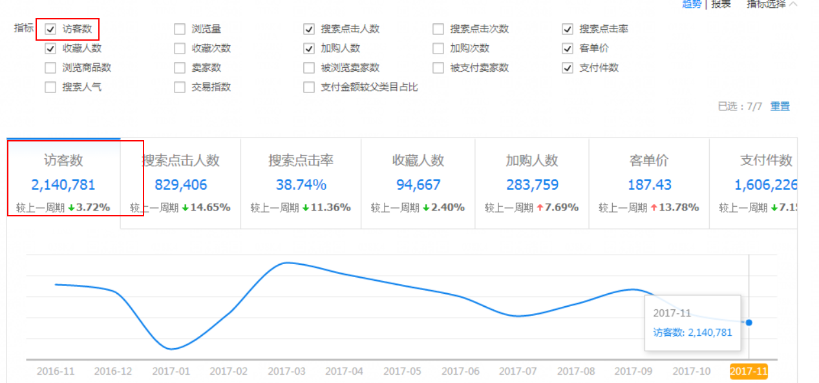Select the 收藏人数 metric card
This screenshot has width=819, height=383.
pyautogui.click(x=418, y=183)
